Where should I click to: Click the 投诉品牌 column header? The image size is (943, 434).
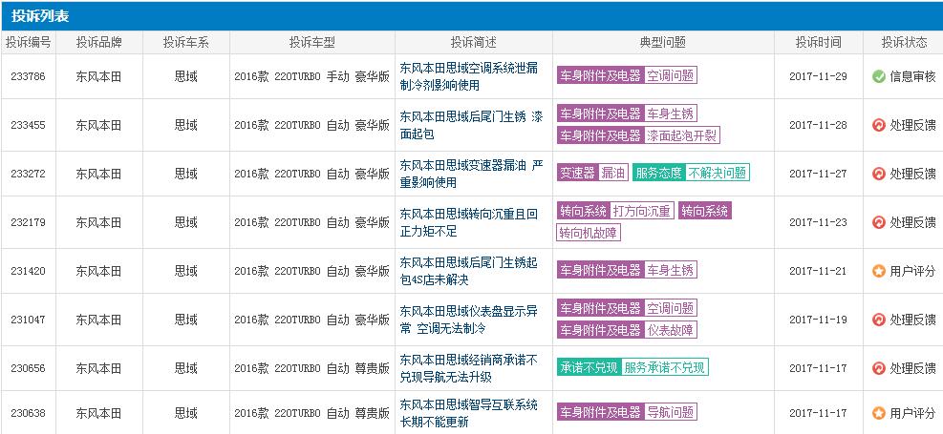click(98, 43)
